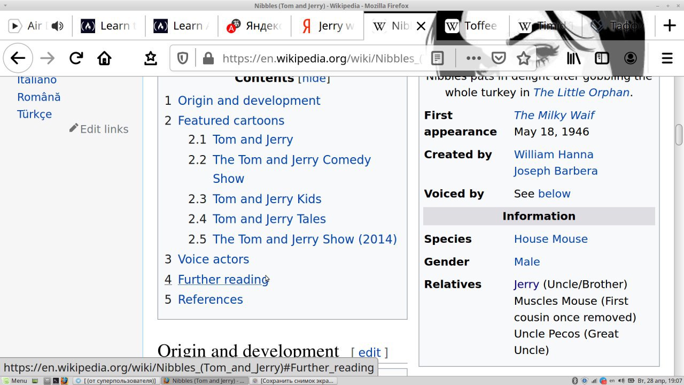684x385 pixels.
Task: Open contents entry 2.1 Tom and Jerry
Action: click(253, 140)
